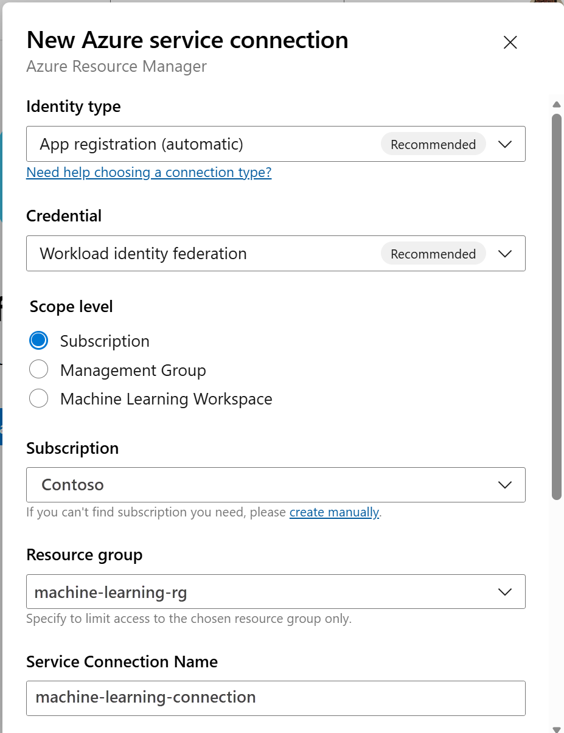The width and height of the screenshot is (564, 733).
Task: Click the create manually link
Action: [334, 512]
